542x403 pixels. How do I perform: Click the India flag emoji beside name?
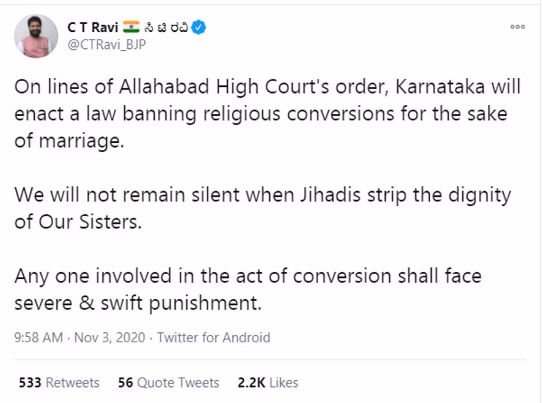pos(132,28)
